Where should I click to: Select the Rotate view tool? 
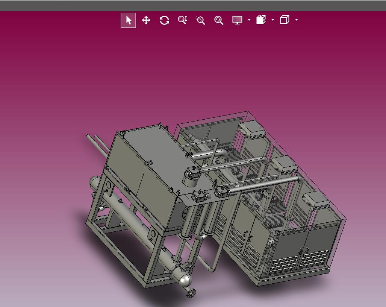coord(164,20)
